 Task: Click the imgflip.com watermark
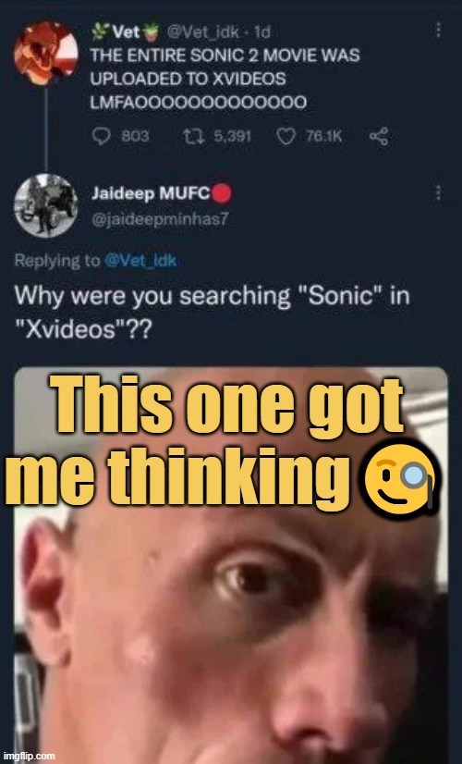click(x=30, y=757)
